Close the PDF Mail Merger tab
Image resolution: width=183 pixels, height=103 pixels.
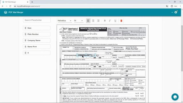click(27, 2)
